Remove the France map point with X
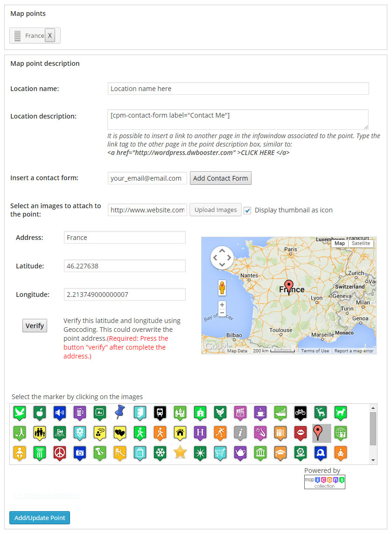Viewport: 392px width, 534px height. [50, 35]
